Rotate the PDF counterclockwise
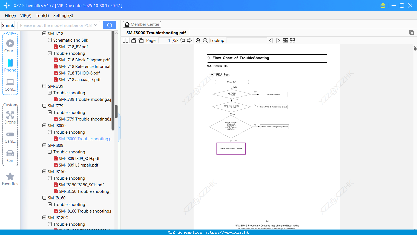This screenshot has height=235, width=417. (x=134, y=40)
